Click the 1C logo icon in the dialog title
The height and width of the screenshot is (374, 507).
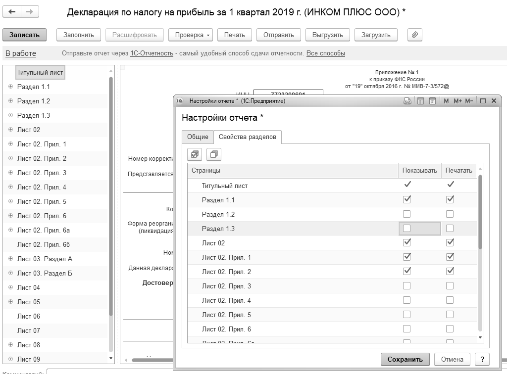(x=180, y=101)
